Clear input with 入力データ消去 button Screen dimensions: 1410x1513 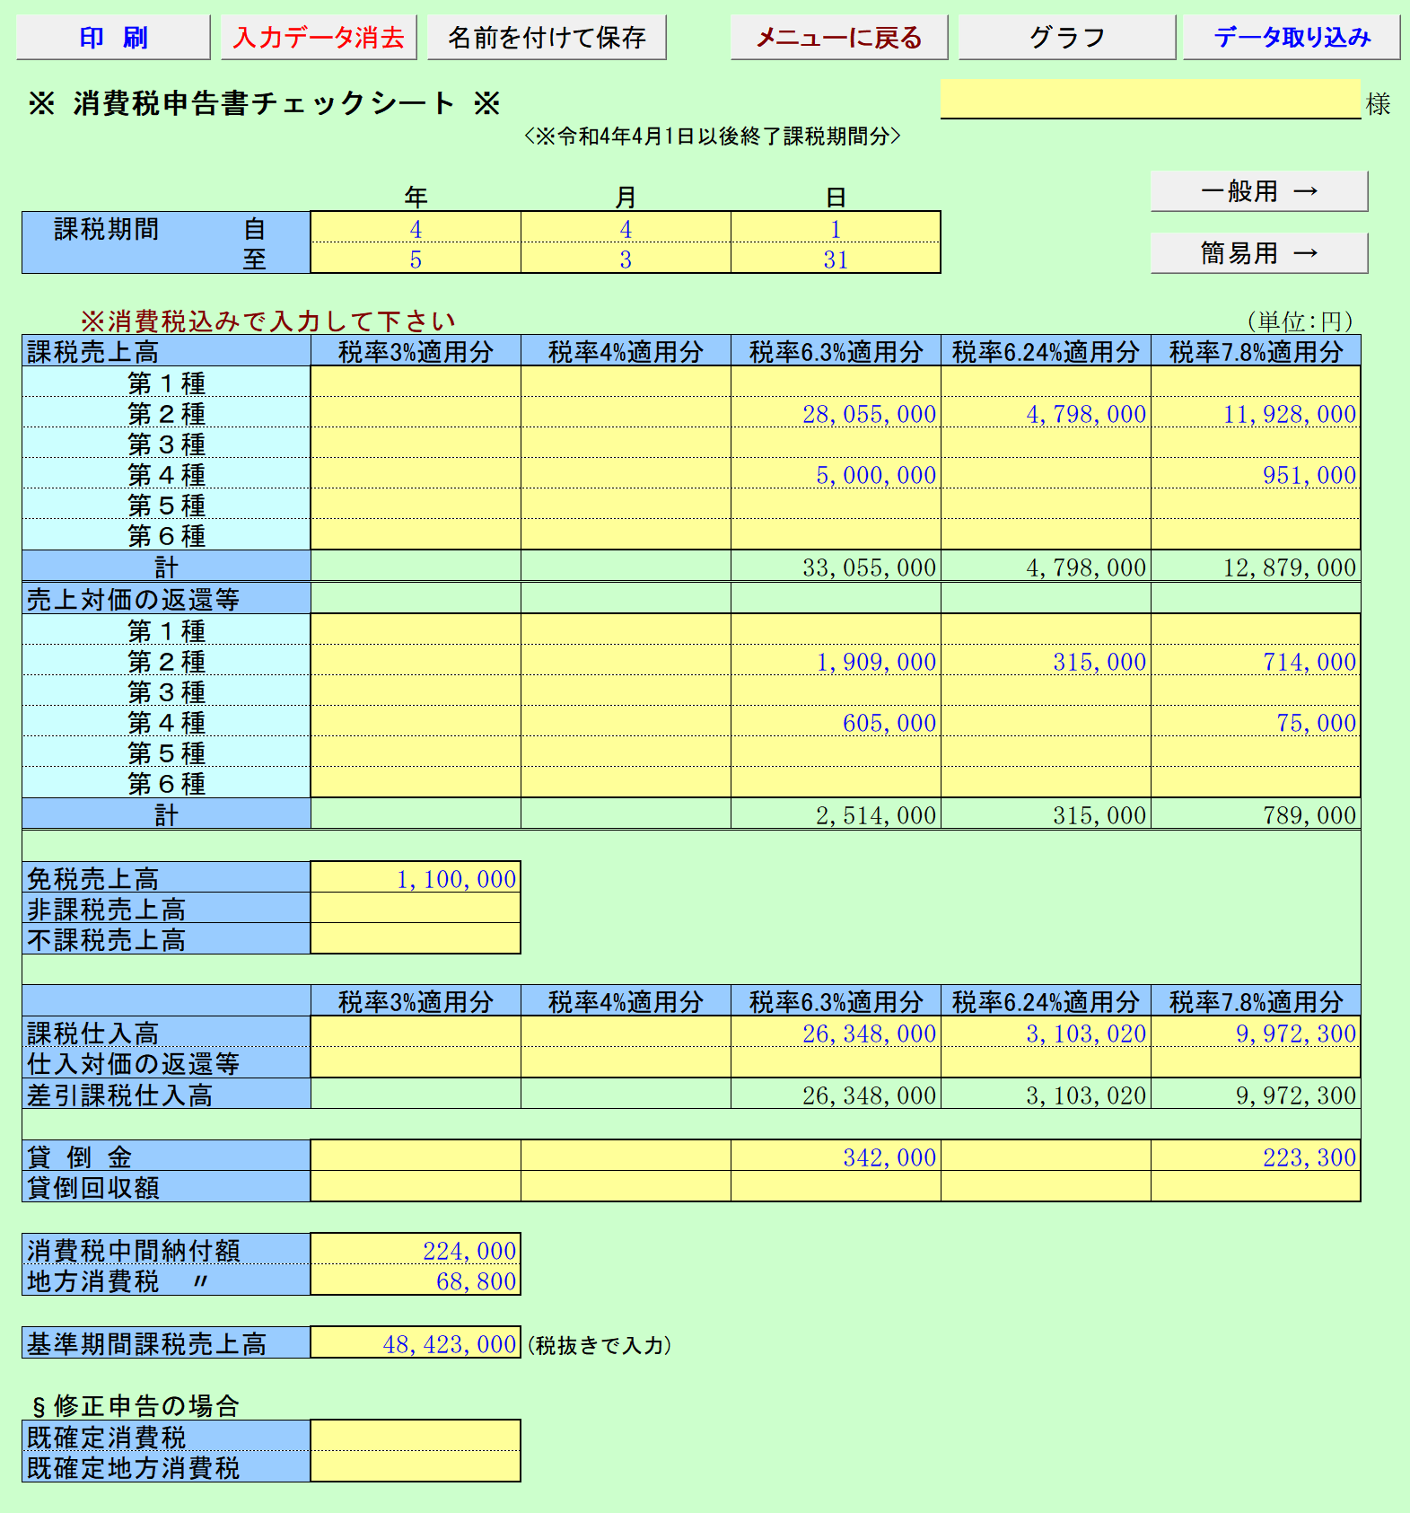[319, 38]
